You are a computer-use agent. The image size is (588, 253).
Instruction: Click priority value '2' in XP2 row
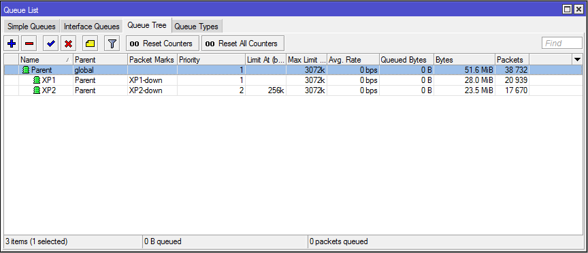pos(241,90)
